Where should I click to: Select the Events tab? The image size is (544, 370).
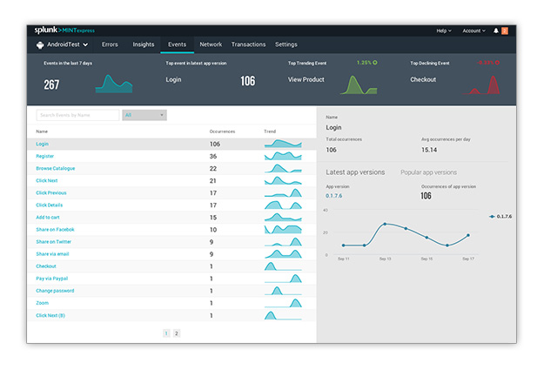(x=177, y=44)
